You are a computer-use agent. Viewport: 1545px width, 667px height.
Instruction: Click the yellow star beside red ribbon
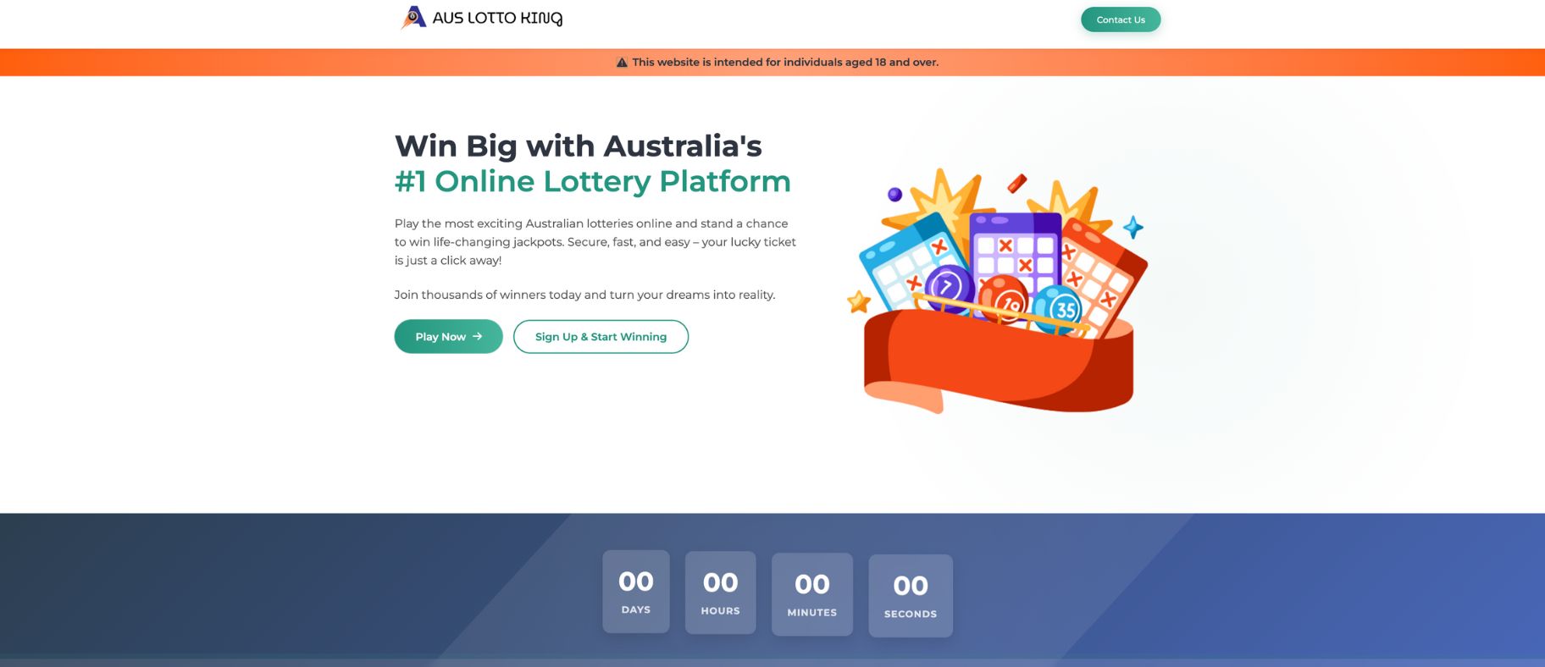[x=859, y=301]
